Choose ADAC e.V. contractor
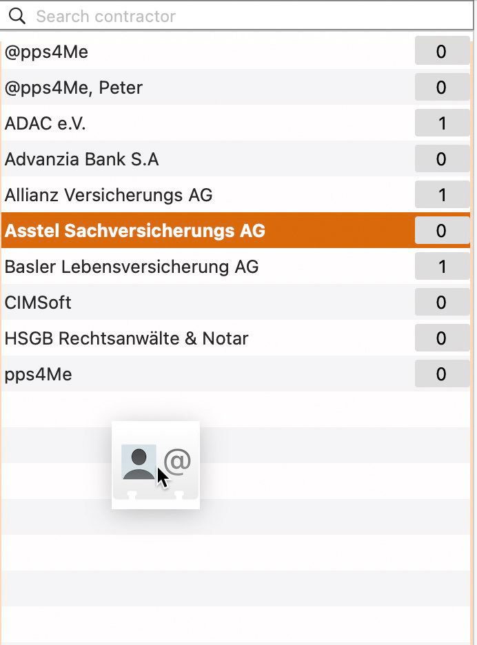This screenshot has height=645, width=477. [236, 123]
